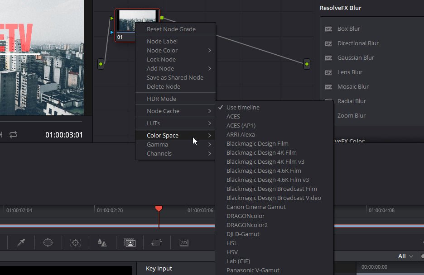
Task: Open the Key palette icon
Action: click(x=130, y=242)
